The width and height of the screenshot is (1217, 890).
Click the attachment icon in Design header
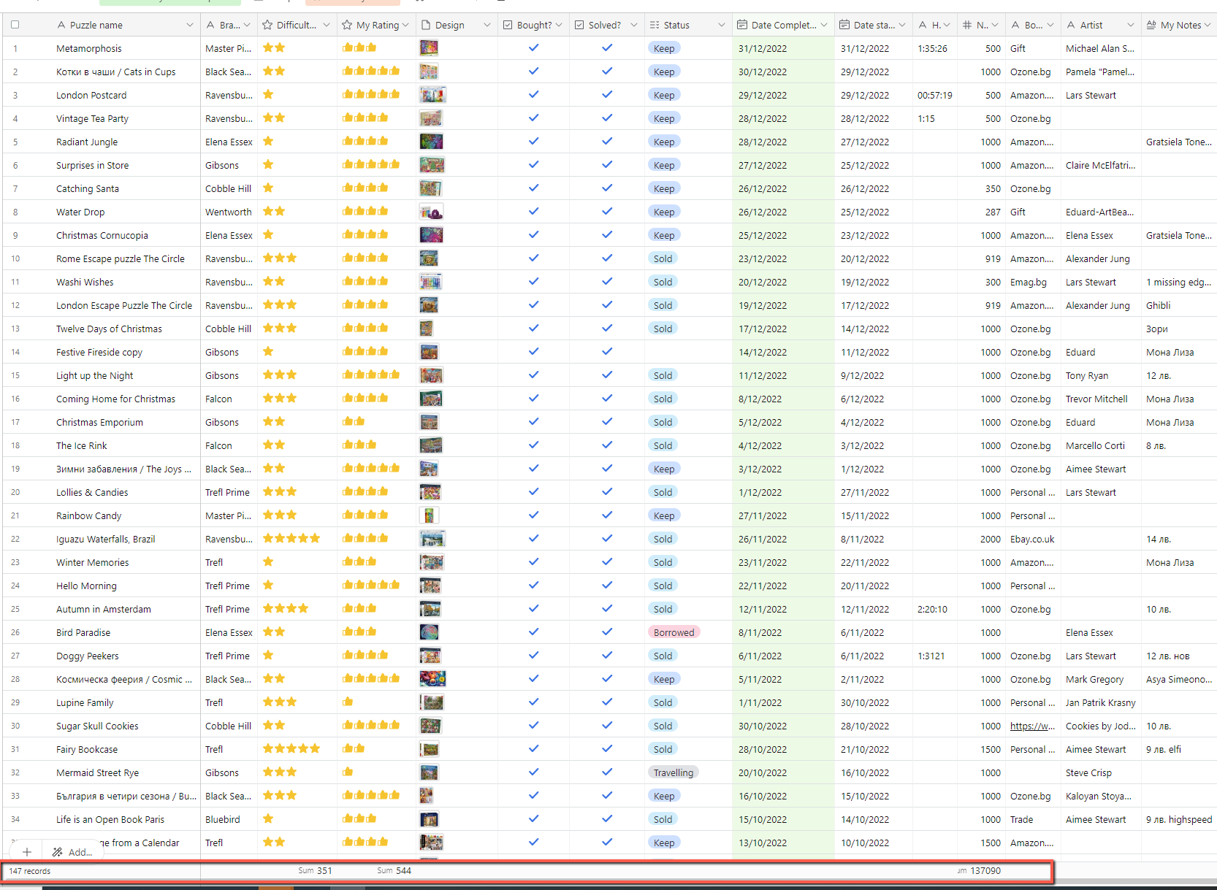(x=426, y=25)
